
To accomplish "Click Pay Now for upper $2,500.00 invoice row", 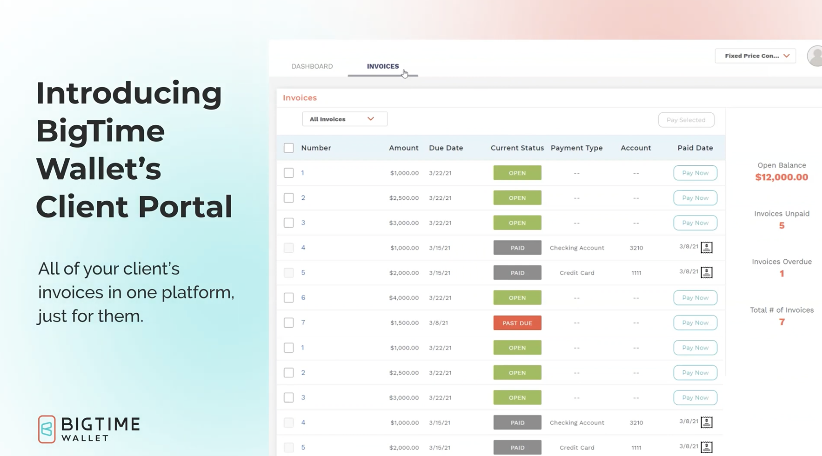I will pos(695,198).
